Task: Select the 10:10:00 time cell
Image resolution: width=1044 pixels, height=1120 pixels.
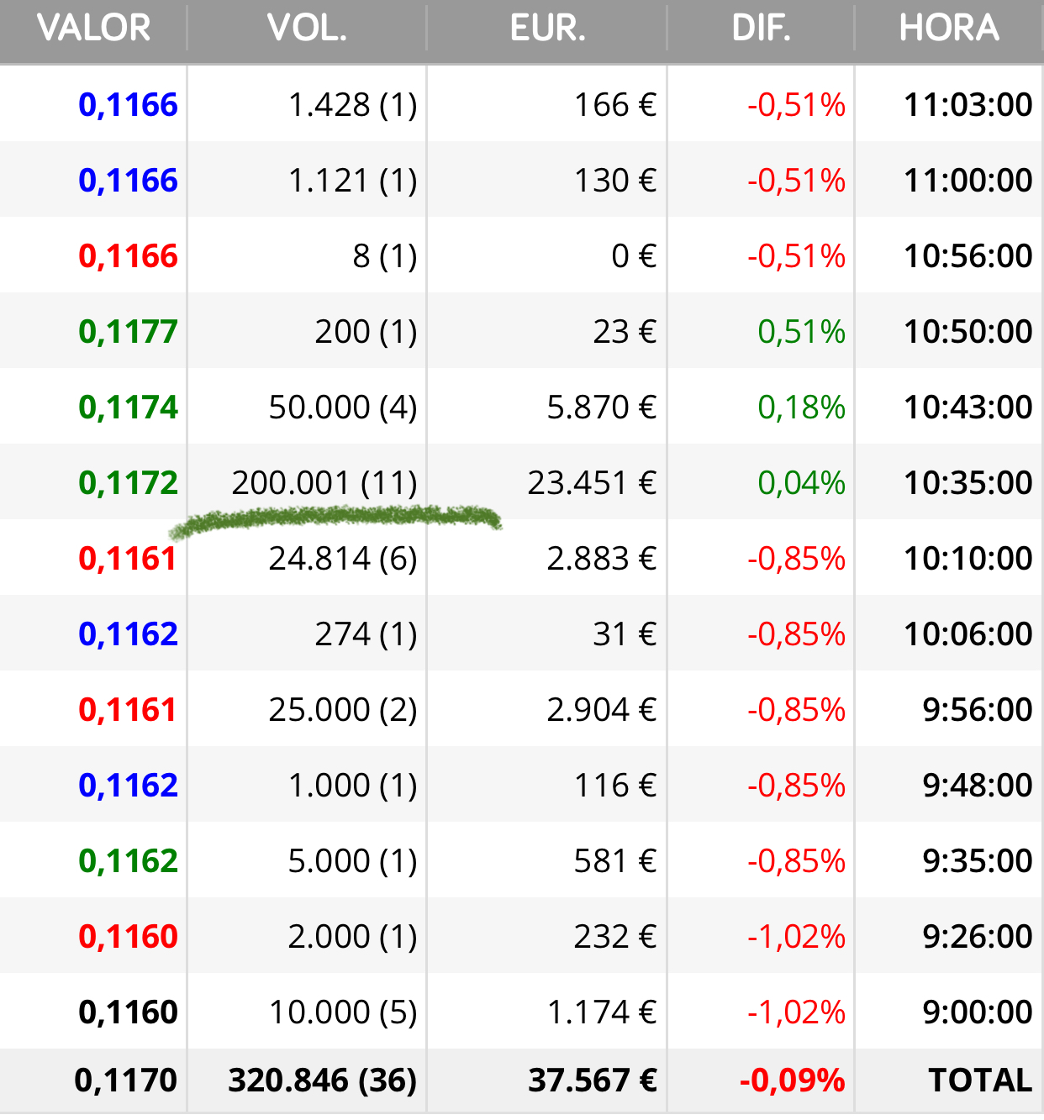Action: click(x=968, y=559)
